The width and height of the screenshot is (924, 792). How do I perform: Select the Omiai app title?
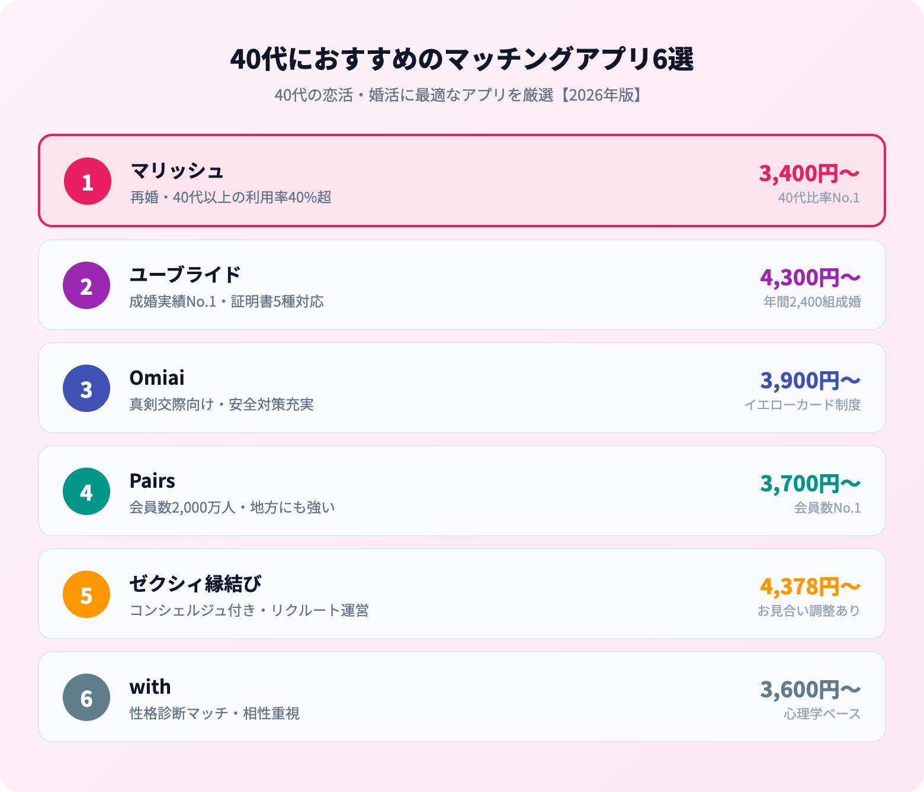[157, 378]
